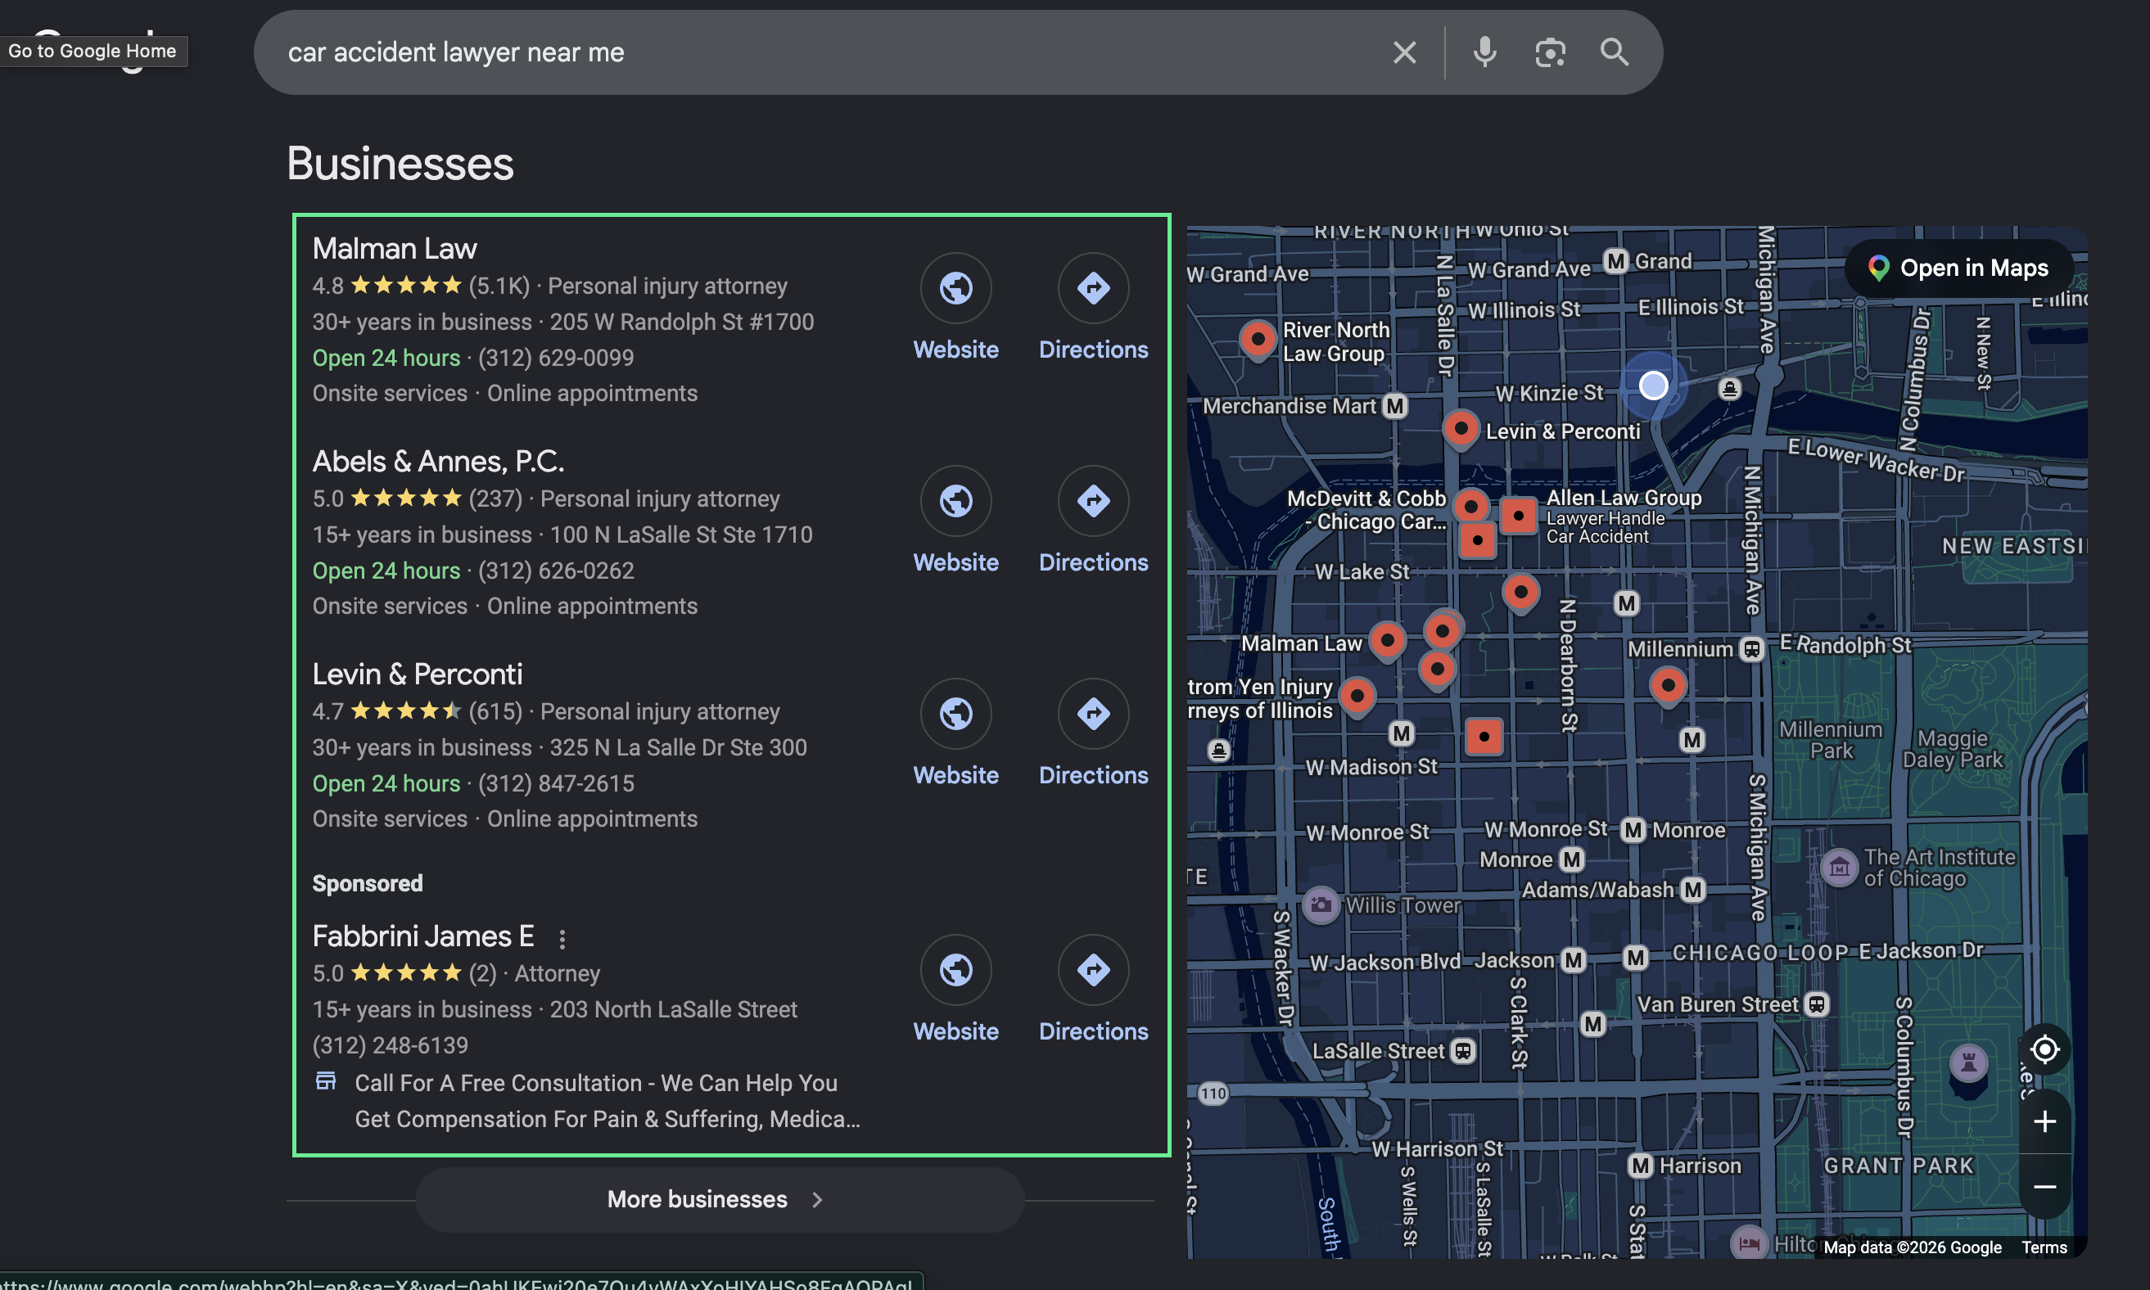This screenshot has height=1290, width=2150.
Task: Click Malman Law phone number (312) 629-0099
Action: [556, 359]
